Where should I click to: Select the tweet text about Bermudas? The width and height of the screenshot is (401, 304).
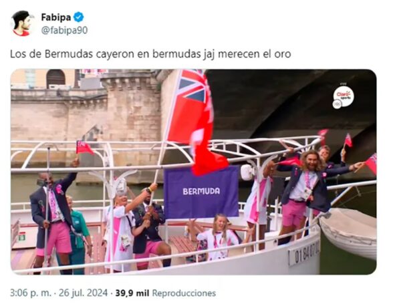[x=150, y=54]
